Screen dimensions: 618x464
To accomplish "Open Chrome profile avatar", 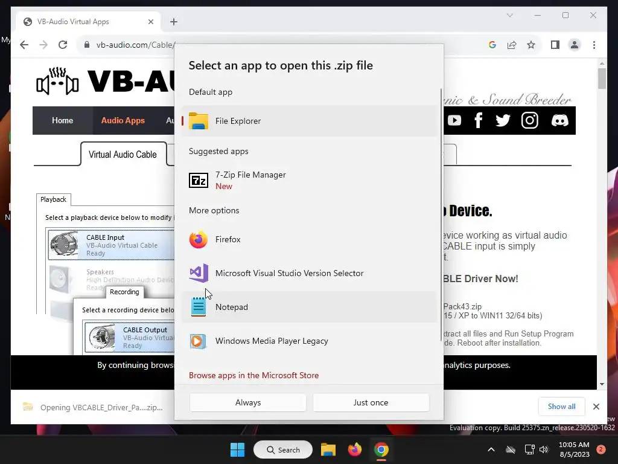I will pos(575,45).
